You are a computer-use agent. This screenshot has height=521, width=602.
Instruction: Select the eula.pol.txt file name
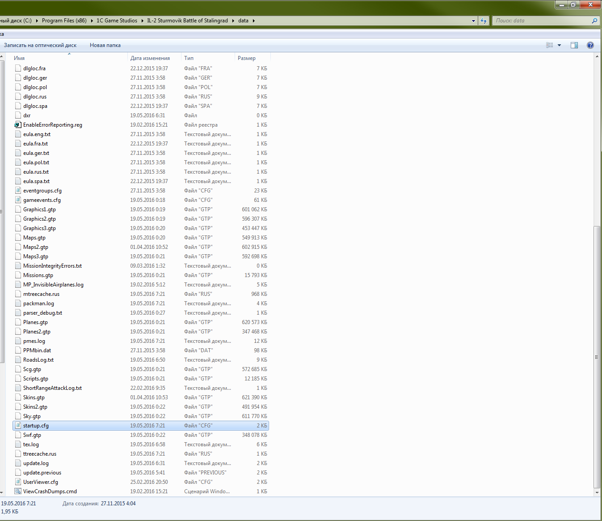[36, 162]
